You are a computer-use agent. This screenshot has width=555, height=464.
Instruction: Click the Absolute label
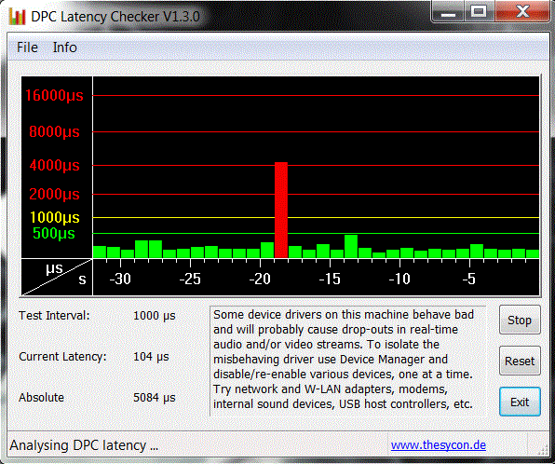point(41,398)
